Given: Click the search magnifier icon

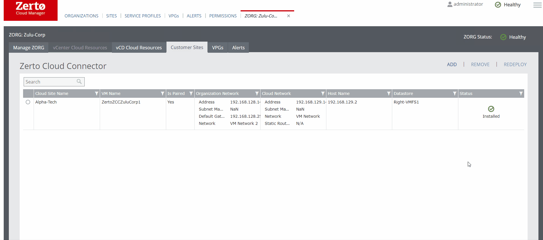Looking at the screenshot, I should (79, 82).
